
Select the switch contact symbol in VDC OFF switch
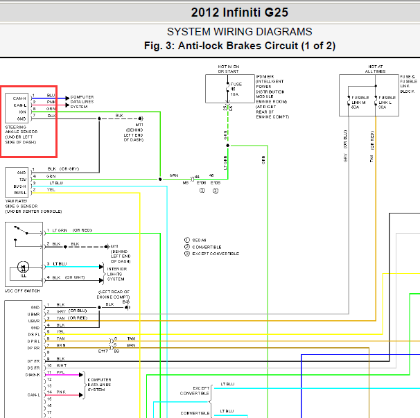click(x=21, y=230)
